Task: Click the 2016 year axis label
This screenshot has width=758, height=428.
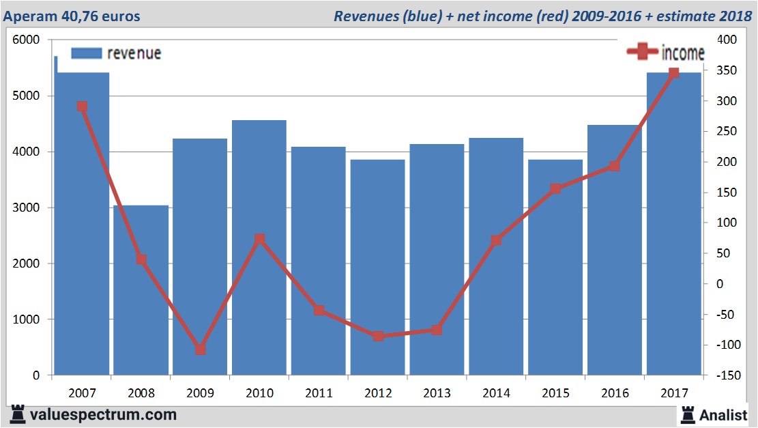Action: pos(615,393)
